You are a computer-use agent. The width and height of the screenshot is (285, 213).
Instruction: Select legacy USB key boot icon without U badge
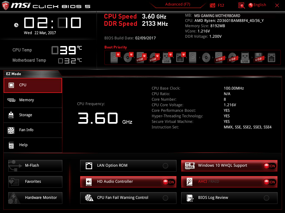tap(245, 57)
